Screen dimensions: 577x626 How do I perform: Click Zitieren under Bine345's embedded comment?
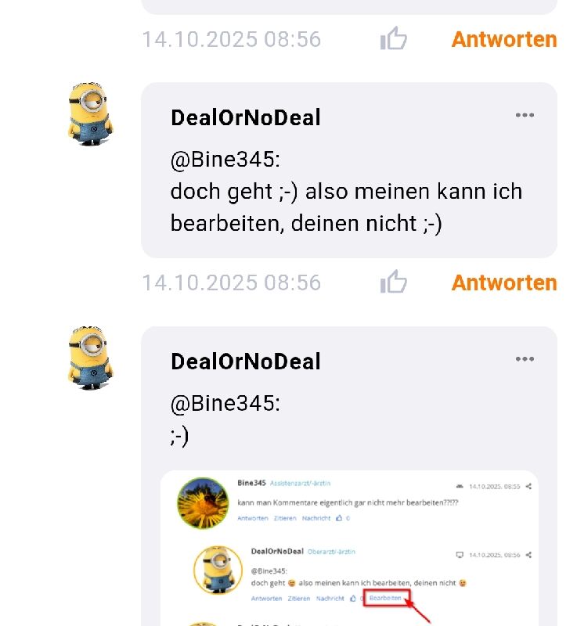tap(285, 518)
